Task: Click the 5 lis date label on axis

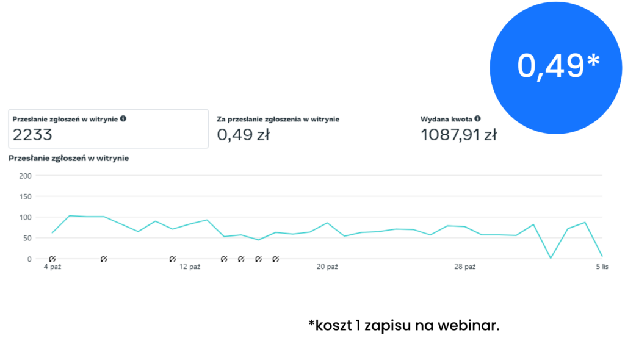Action: (x=602, y=267)
